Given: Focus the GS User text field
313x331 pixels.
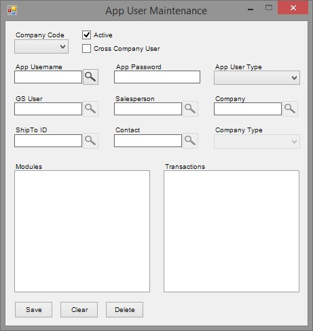Looking at the screenshot, I should point(48,109).
